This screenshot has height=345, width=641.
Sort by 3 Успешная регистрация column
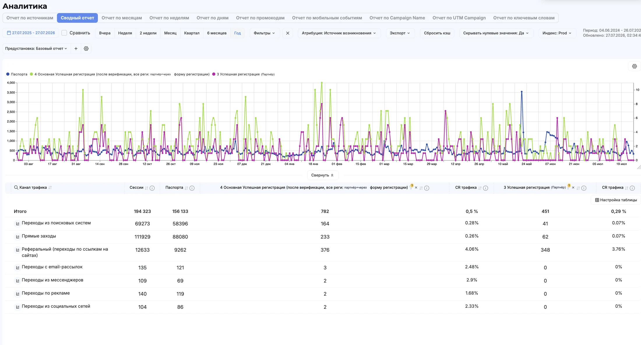click(578, 188)
